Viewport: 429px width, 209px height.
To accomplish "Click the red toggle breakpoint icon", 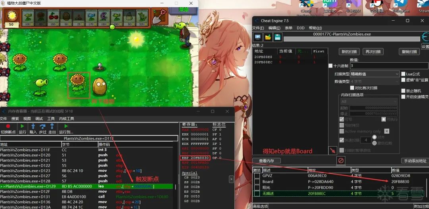I will click(8, 126).
